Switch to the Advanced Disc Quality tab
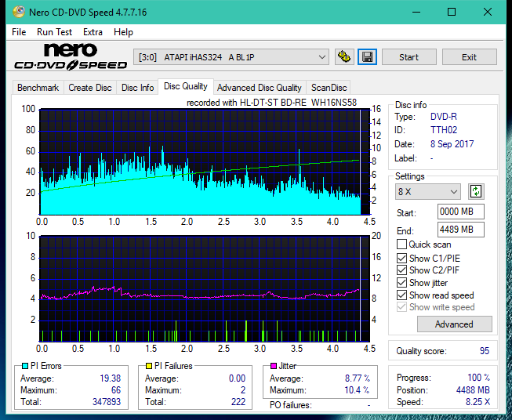The height and width of the screenshot is (420, 512). click(260, 88)
